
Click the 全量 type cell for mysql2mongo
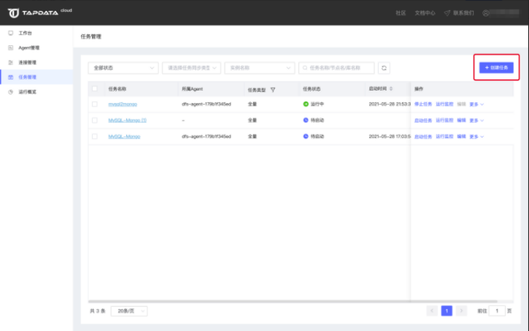pyautogui.click(x=252, y=104)
